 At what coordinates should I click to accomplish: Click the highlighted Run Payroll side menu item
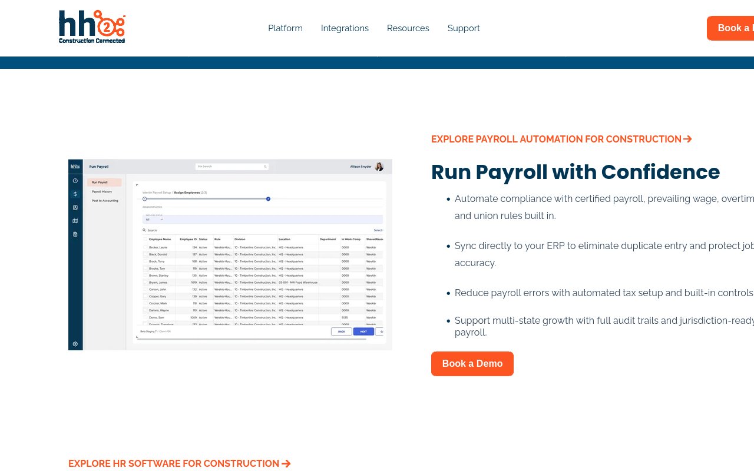click(x=104, y=183)
